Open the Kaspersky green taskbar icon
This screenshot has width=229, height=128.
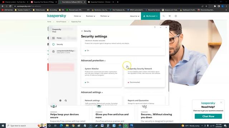click(126, 126)
